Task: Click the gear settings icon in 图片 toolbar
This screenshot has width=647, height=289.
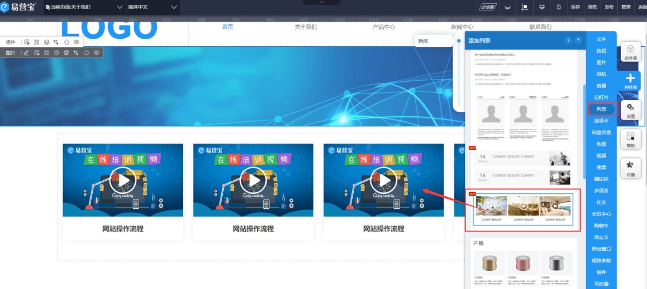Action: coord(57,53)
